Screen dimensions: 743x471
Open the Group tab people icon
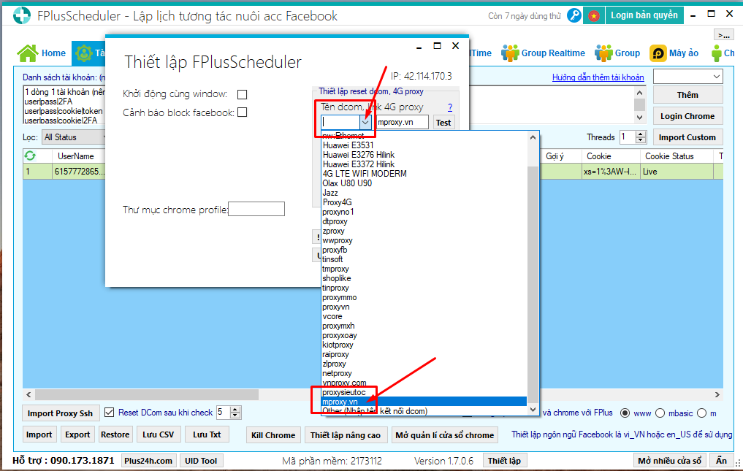click(603, 53)
